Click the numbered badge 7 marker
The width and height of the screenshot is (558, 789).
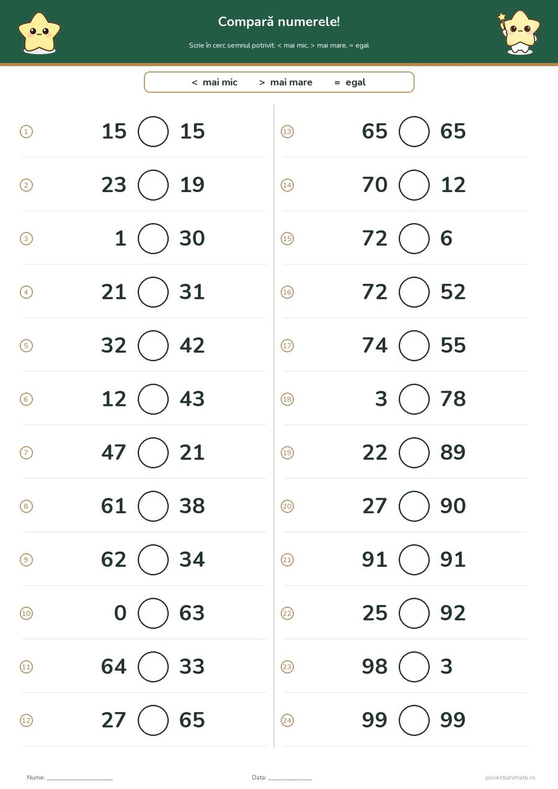pos(26,452)
